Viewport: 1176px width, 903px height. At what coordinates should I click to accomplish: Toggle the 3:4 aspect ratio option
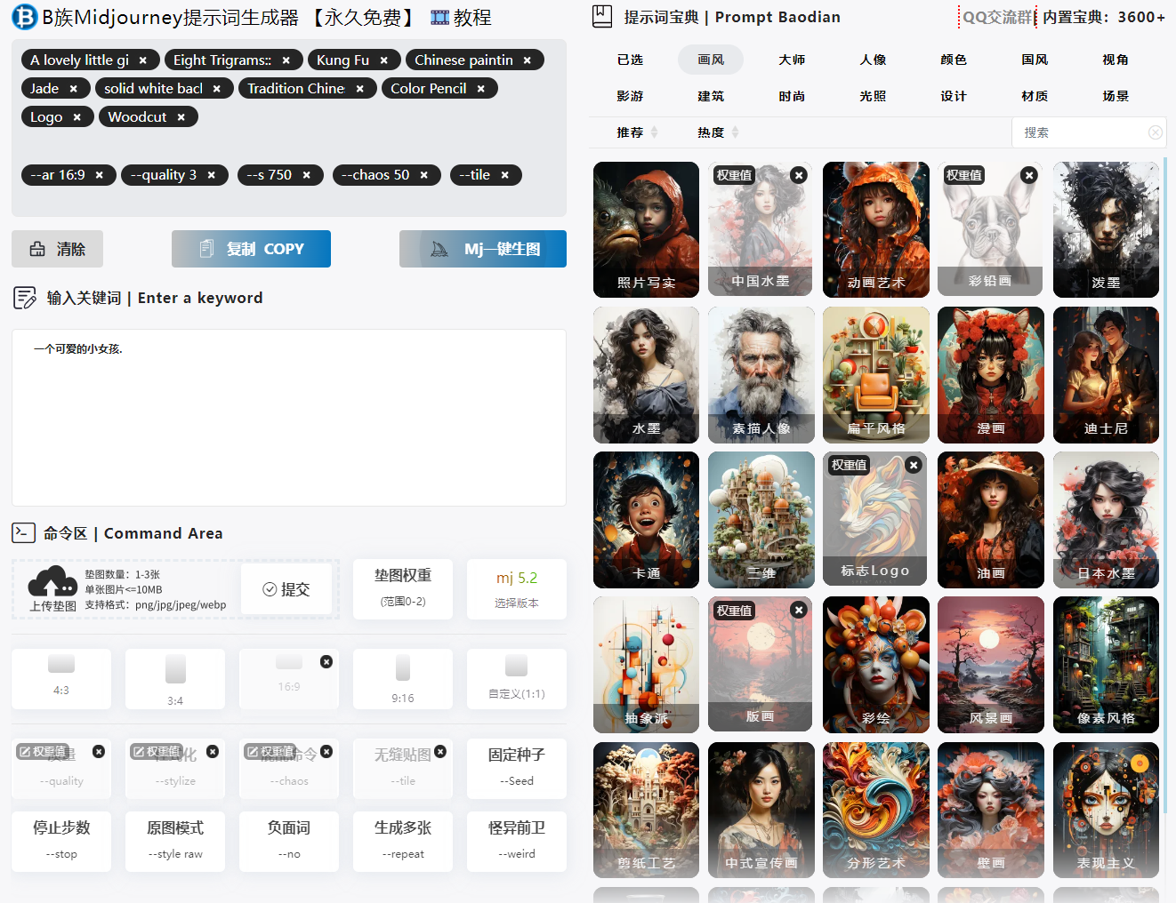click(x=175, y=679)
